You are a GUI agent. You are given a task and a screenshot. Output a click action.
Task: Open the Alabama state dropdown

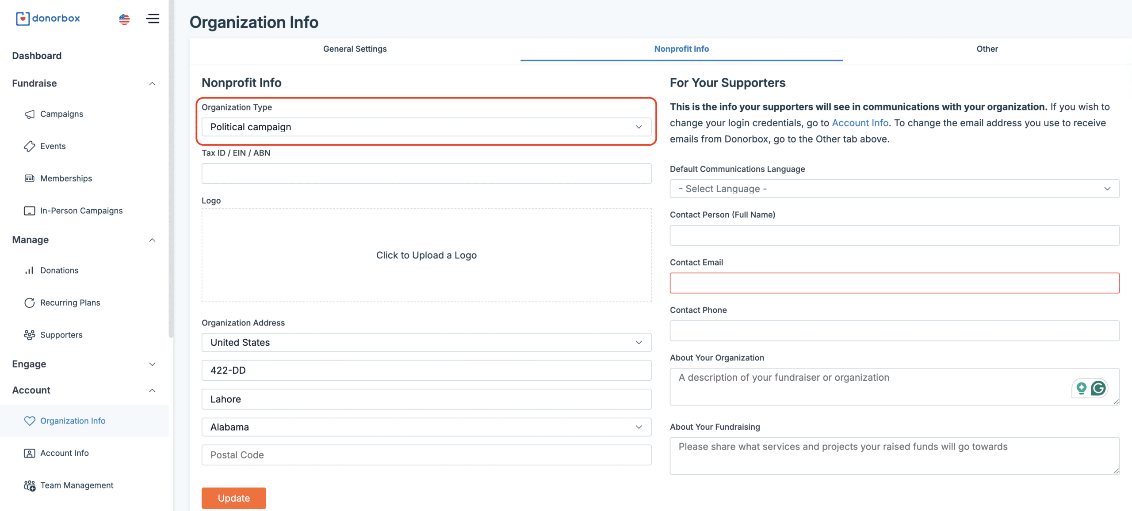pos(426,428)
